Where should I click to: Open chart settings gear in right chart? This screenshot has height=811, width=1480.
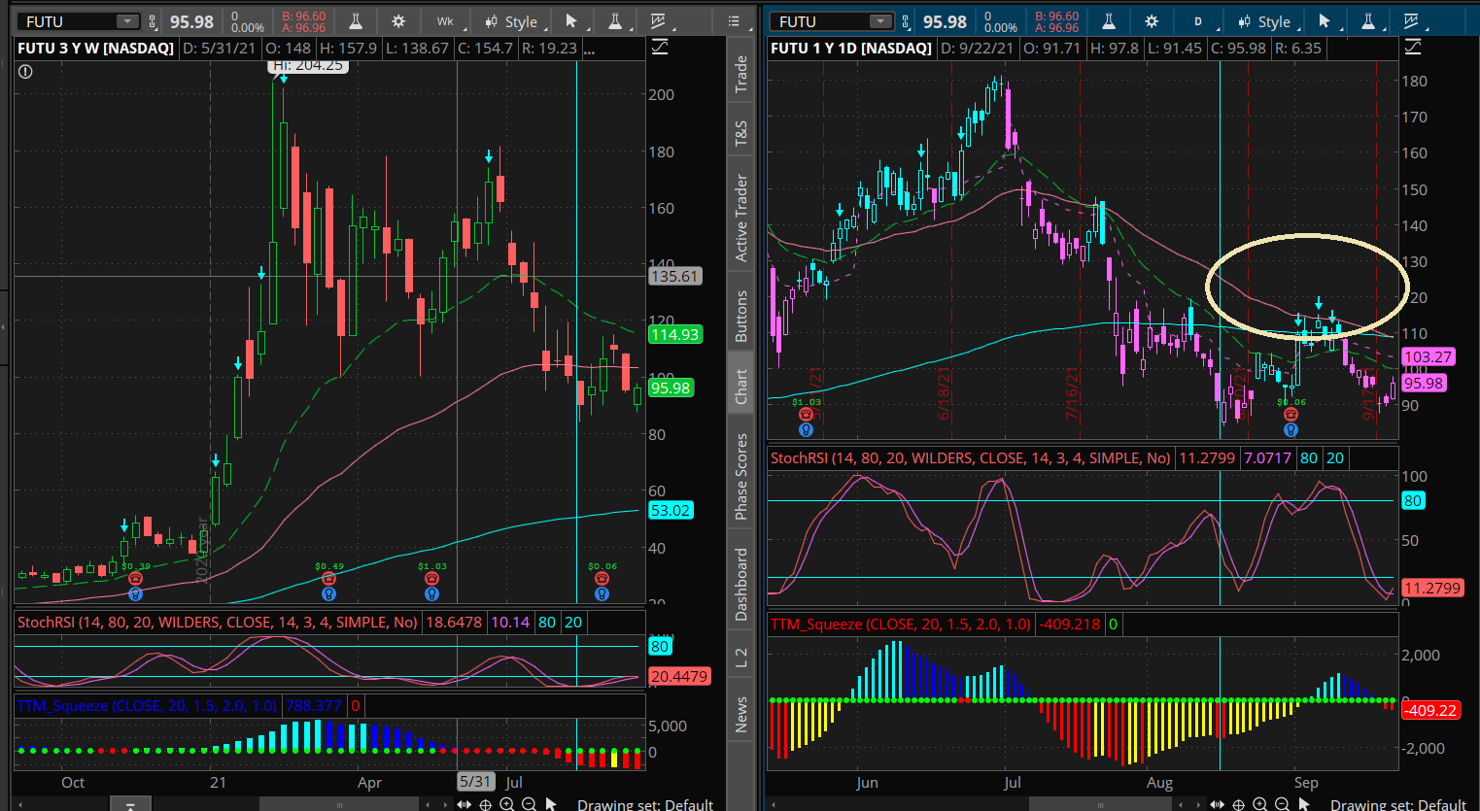(1152, 21)
